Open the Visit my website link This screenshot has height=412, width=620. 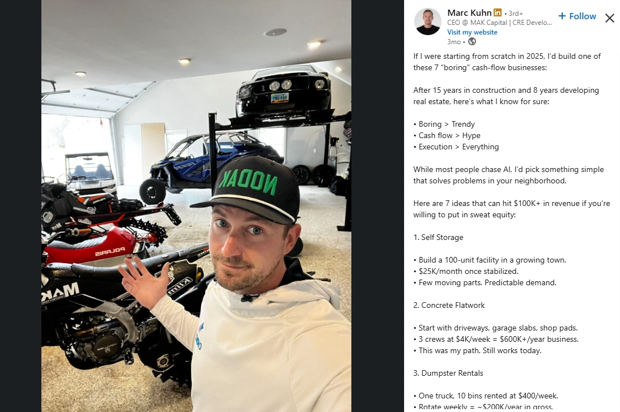pos(472,32)
